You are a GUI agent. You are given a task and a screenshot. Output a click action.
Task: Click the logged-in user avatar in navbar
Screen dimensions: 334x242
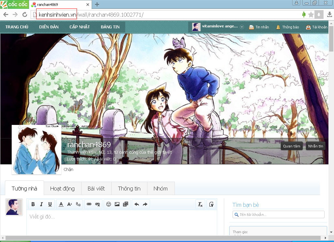click(x=196, y=27)
